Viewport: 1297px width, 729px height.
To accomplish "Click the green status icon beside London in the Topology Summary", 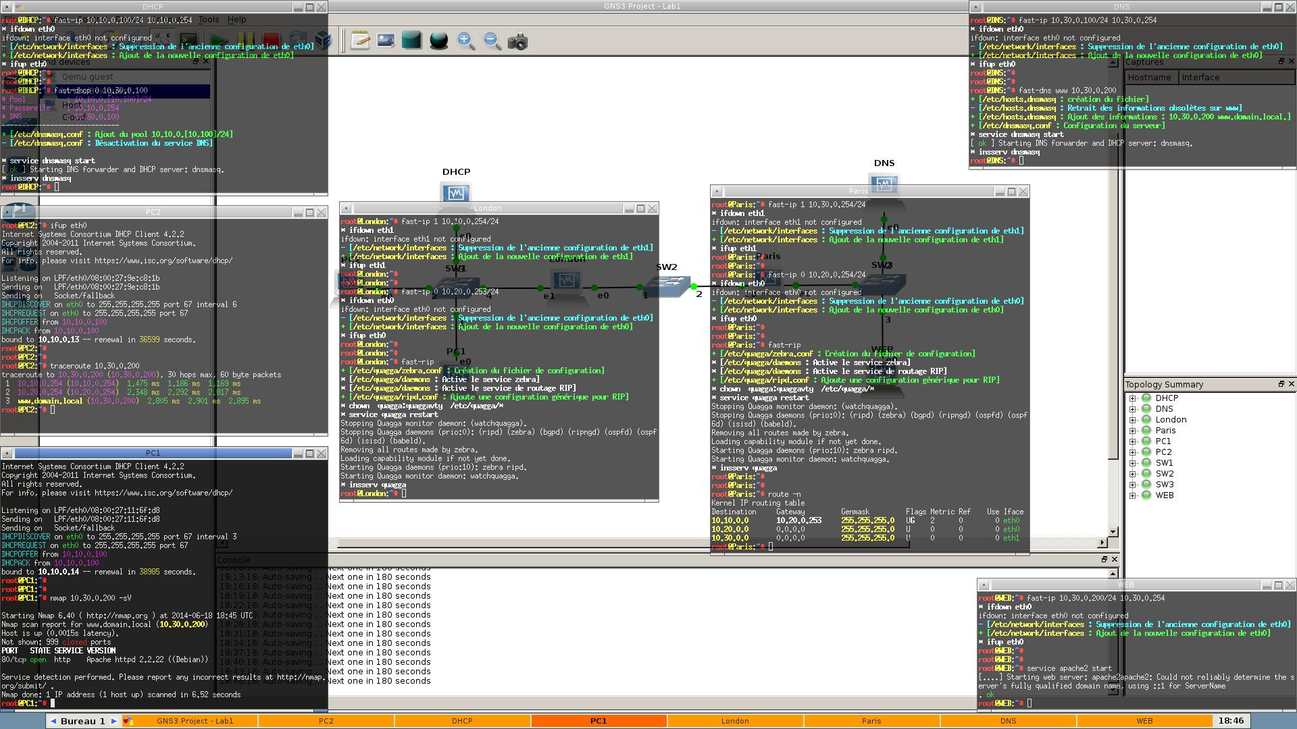I will 1146,420.
